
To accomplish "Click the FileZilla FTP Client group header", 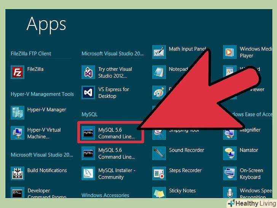I will pos(31,54).
